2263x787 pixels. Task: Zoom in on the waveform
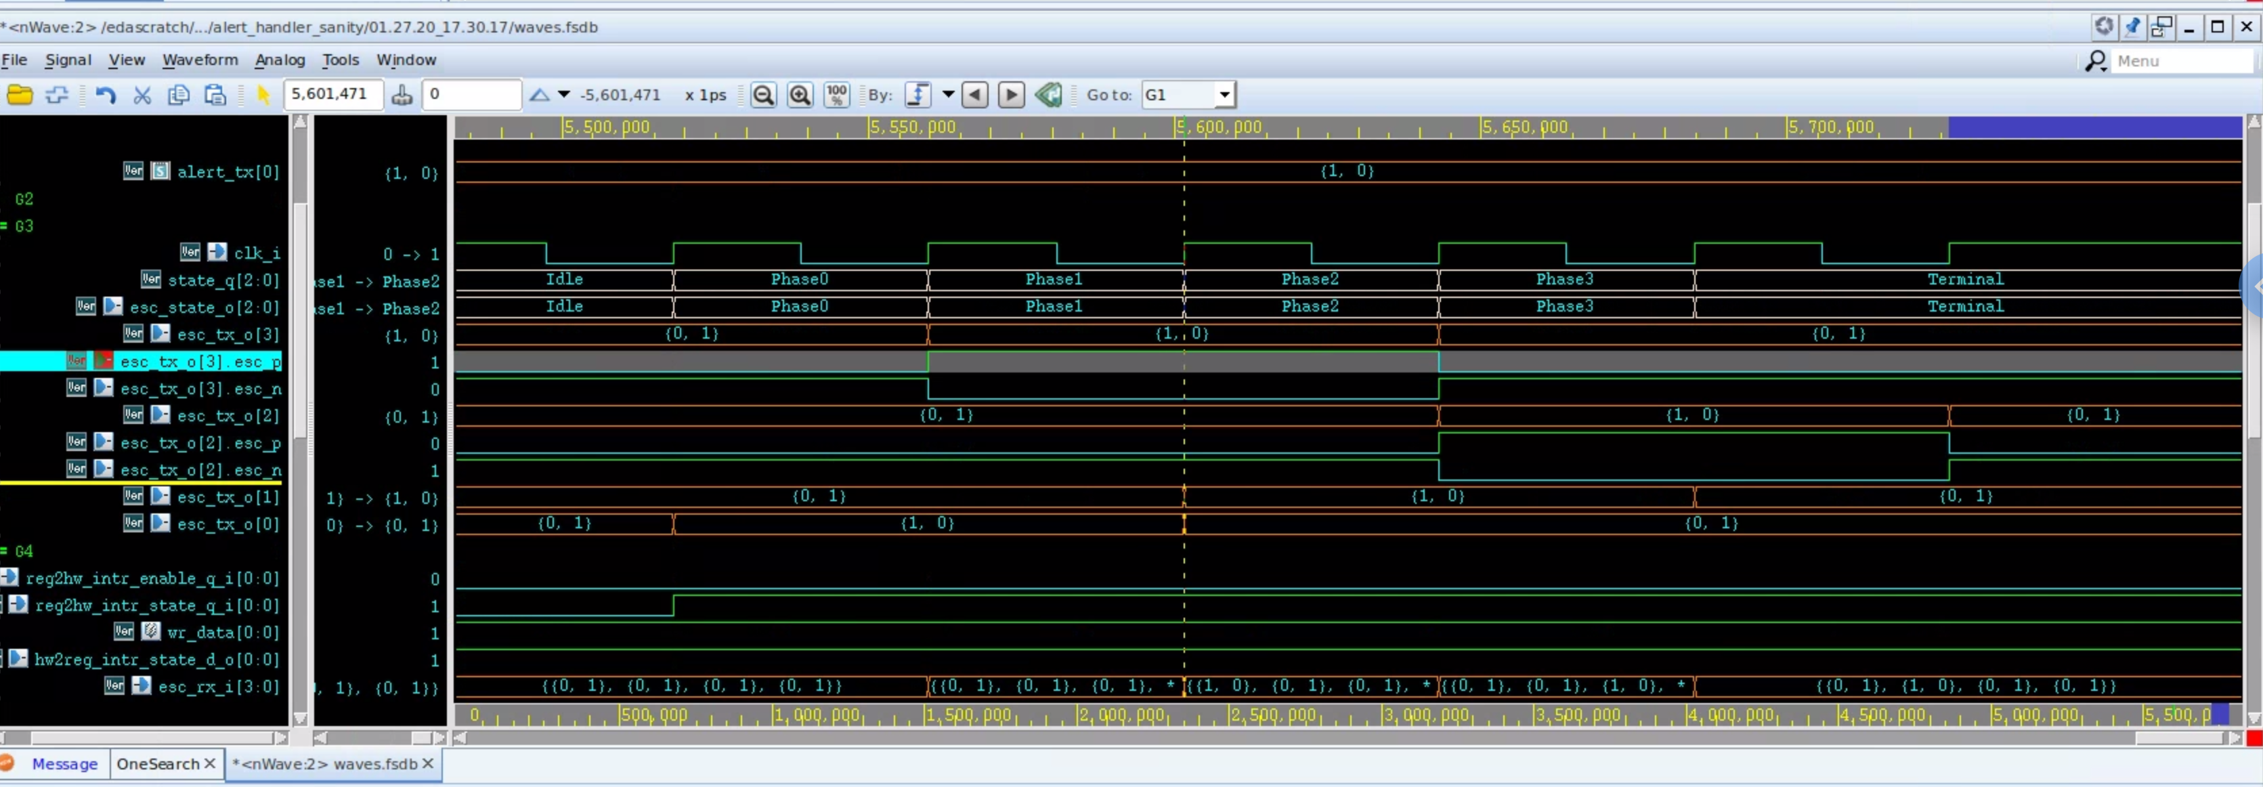(800, 95)
